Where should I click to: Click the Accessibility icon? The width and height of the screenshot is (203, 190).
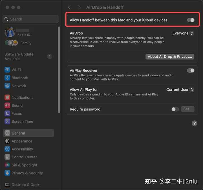(7, 149)
